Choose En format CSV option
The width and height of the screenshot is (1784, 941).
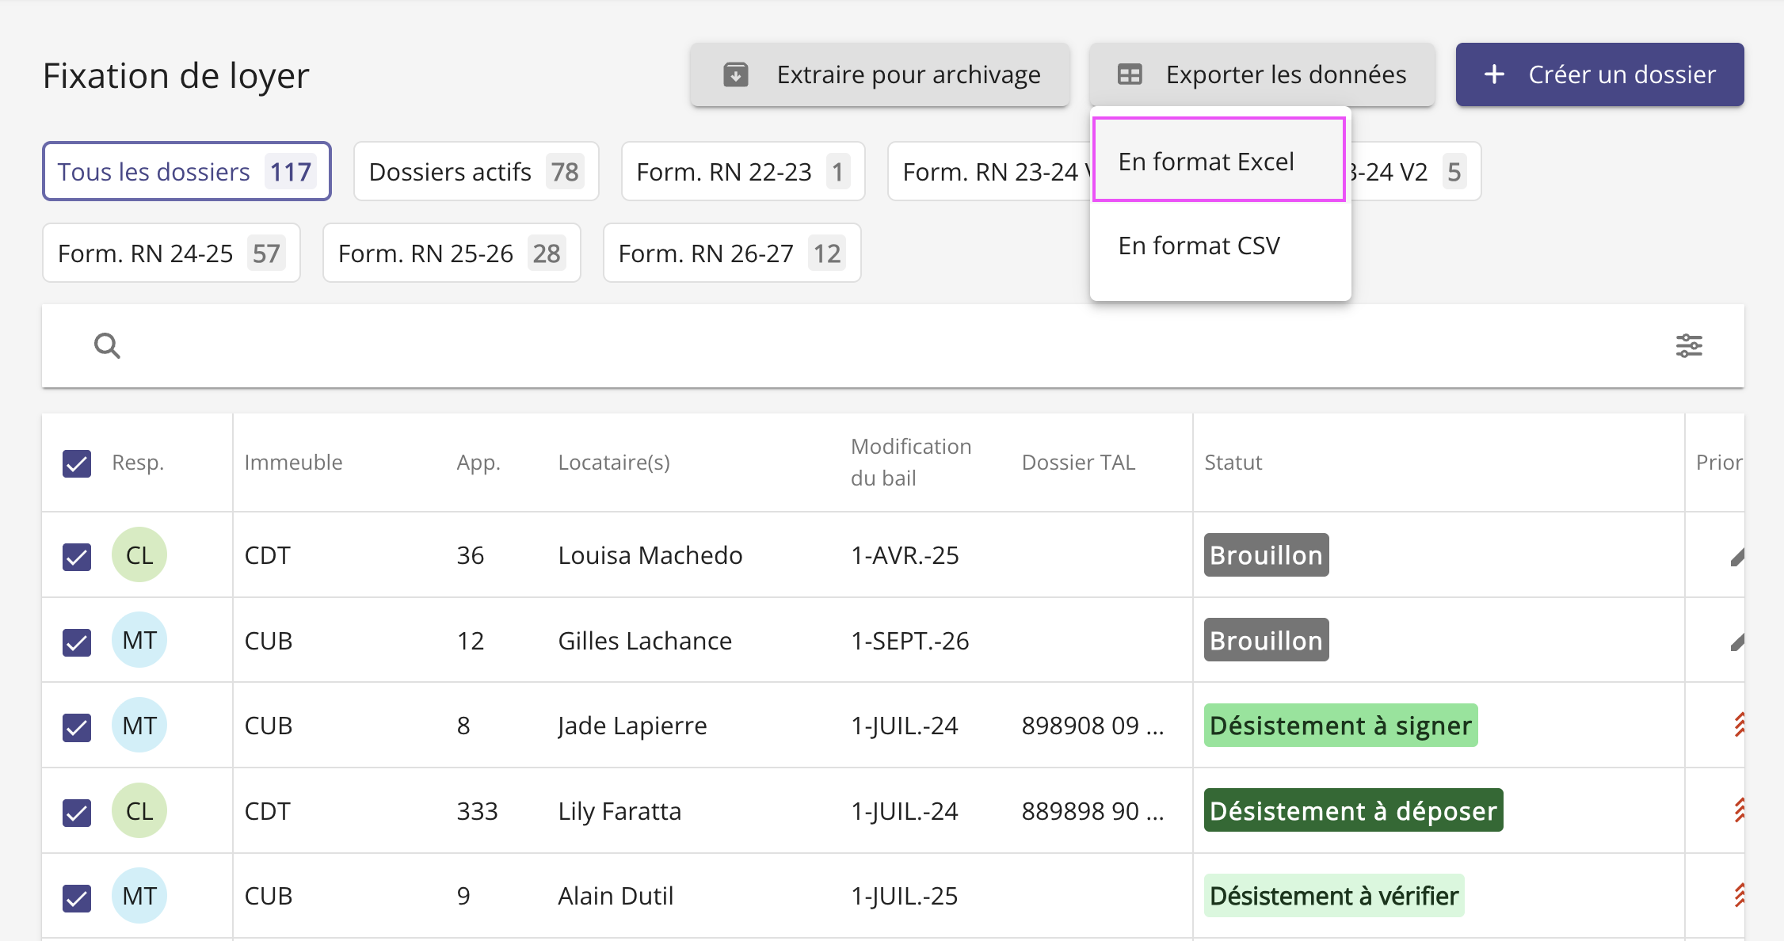point(1199,246)
